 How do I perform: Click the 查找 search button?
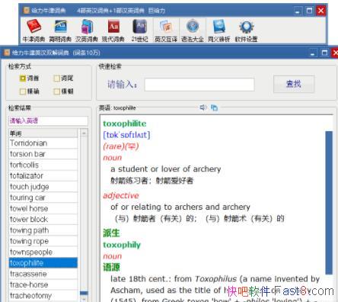294,84
